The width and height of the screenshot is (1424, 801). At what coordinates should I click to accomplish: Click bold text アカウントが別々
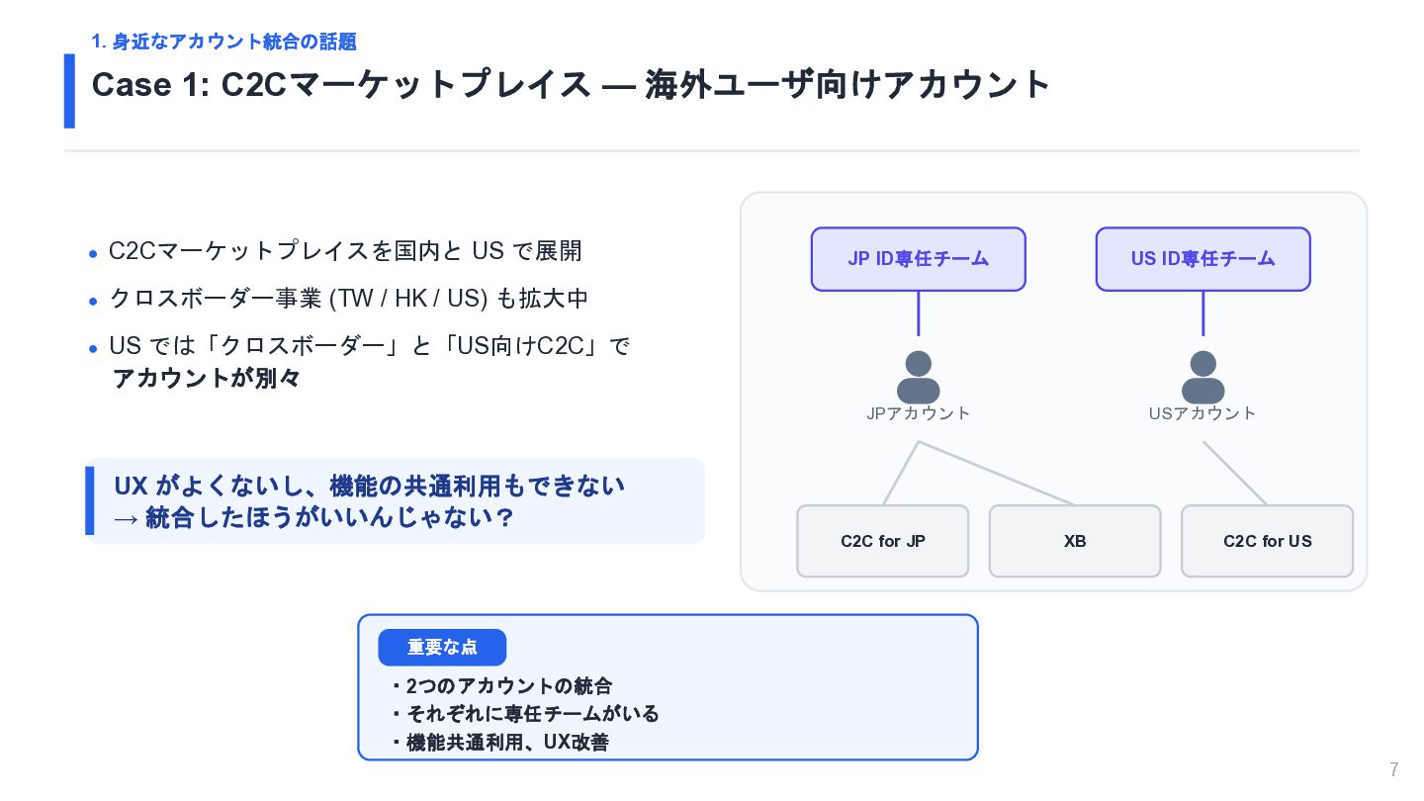tap(207, 378)
